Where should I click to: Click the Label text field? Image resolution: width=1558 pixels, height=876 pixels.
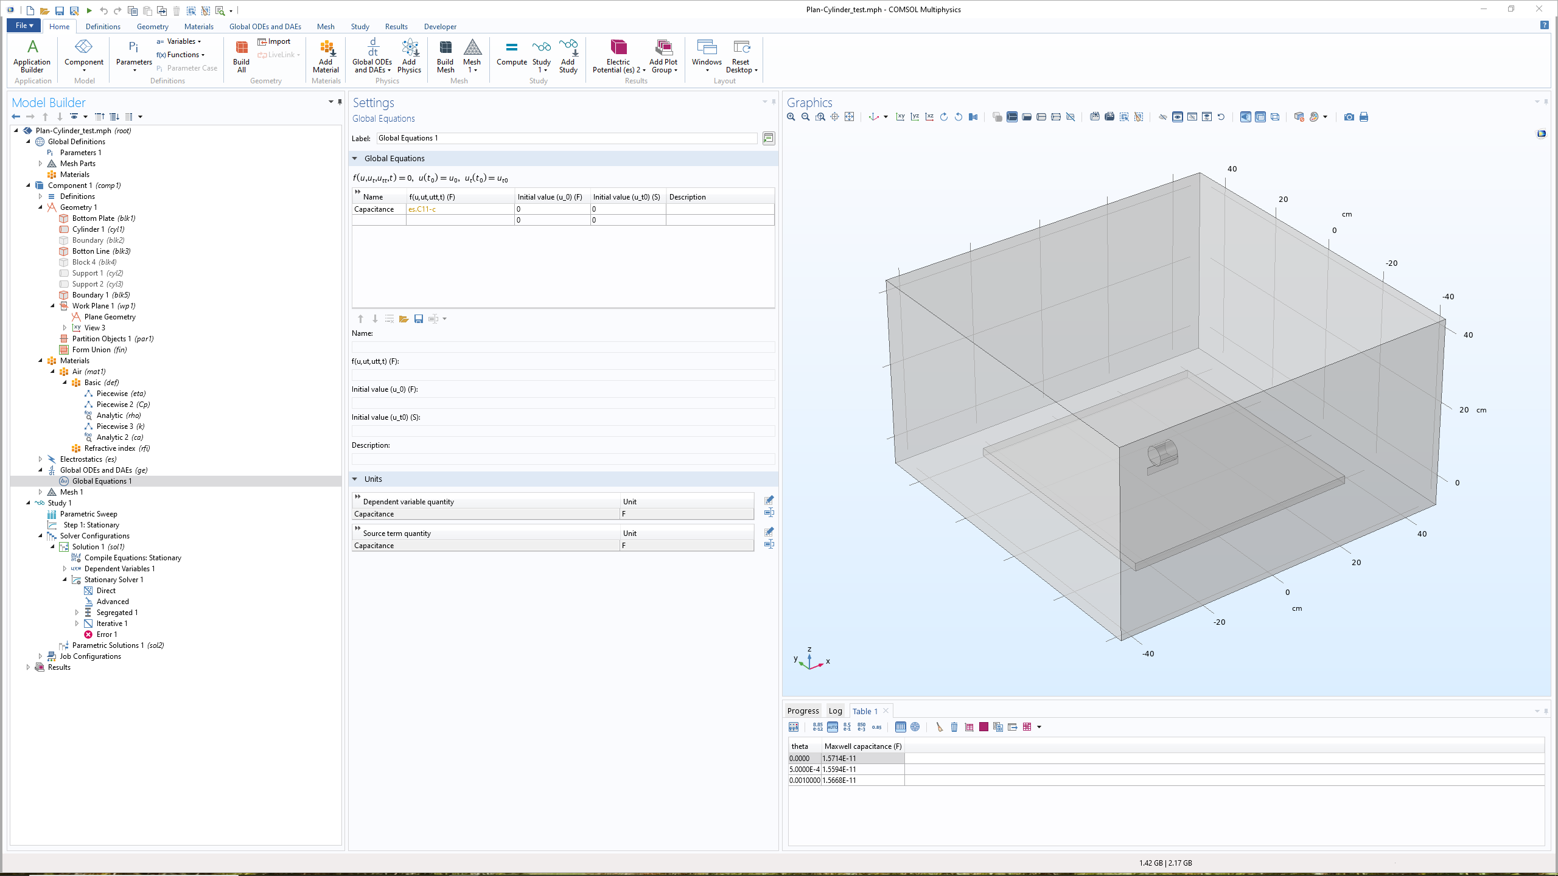pyautogui.click(x=566, y=138)
